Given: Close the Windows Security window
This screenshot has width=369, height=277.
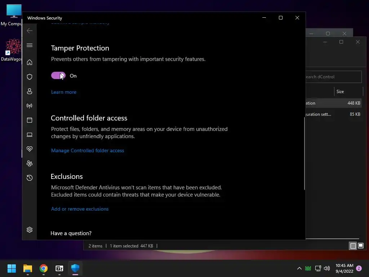Looking at the screenshot, I should (297, 18).
